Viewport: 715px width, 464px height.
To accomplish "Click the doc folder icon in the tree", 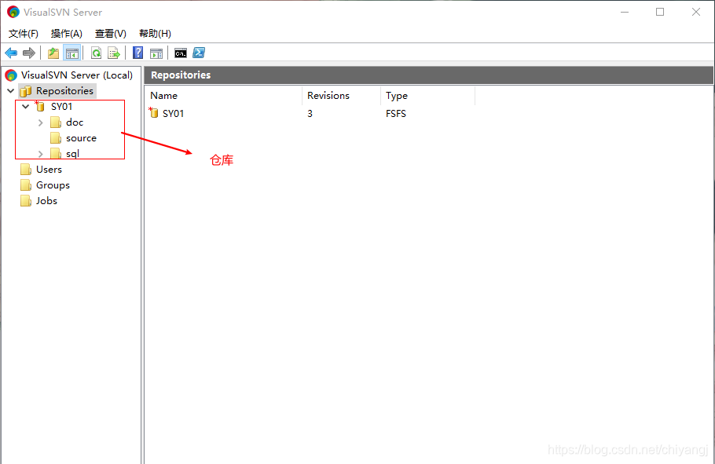I will pos(56,122).
